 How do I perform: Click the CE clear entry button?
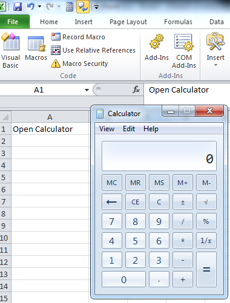[x=136, y=202]
